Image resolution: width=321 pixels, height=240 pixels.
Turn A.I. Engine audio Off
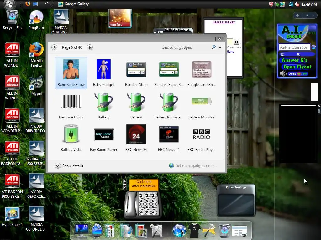[x=305, y=74]
